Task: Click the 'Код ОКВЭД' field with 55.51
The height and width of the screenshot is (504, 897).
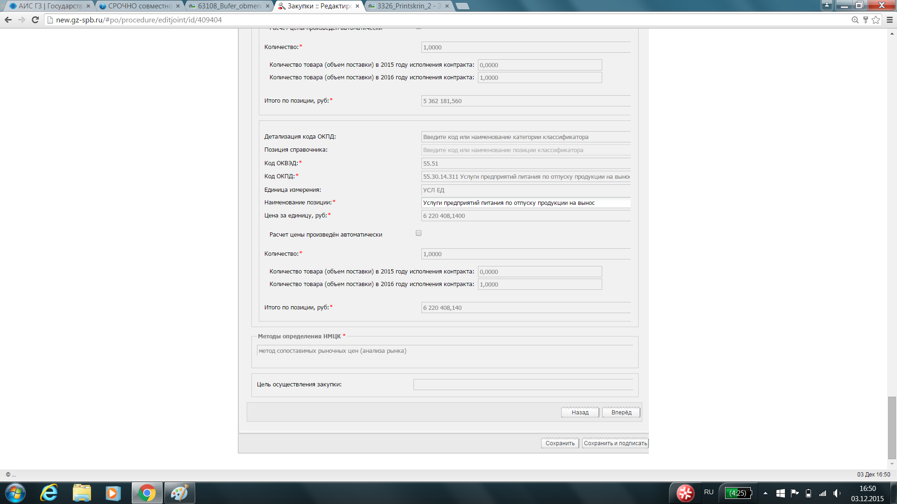Action: (x=526, y=164)
